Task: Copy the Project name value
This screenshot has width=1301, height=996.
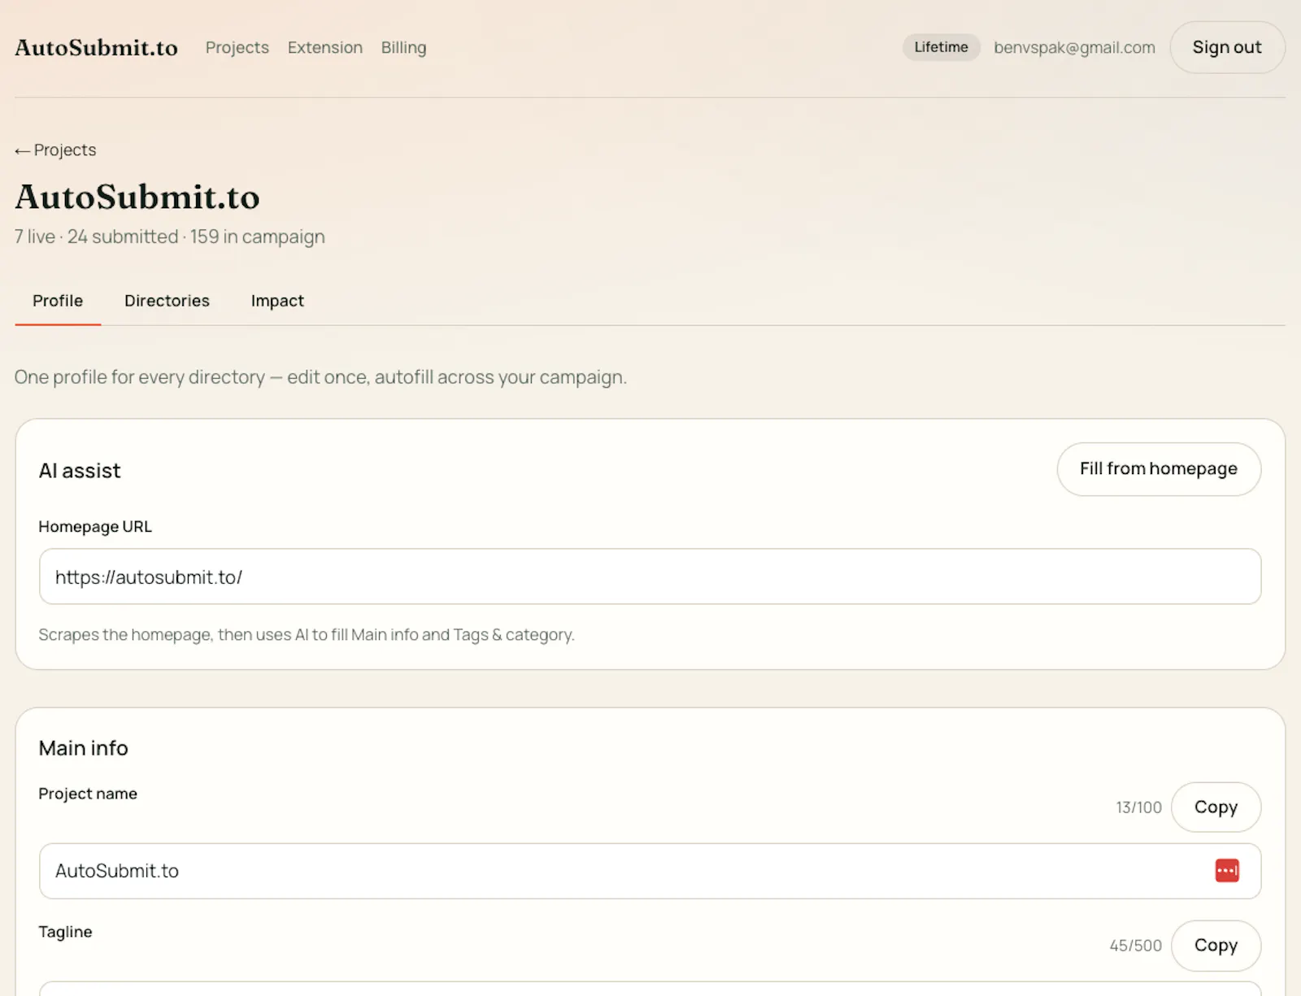Action: [x=1216, y=807]
